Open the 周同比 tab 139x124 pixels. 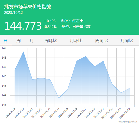[x=102, y=41]
